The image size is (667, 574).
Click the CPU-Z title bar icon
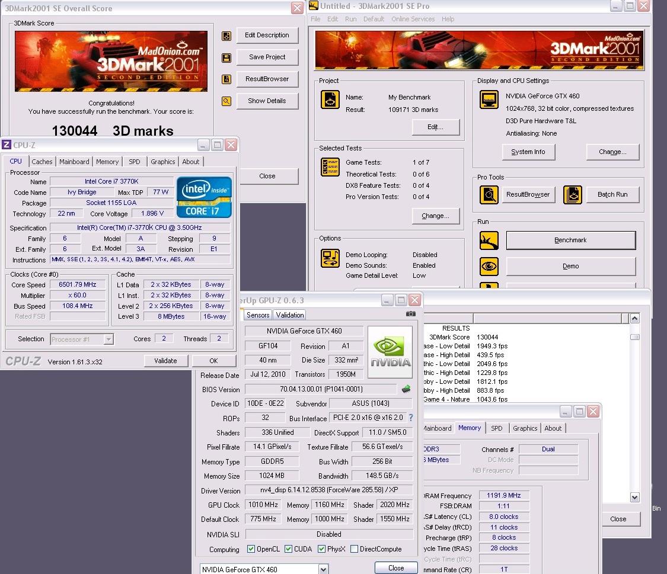click(x=7, y=145)
